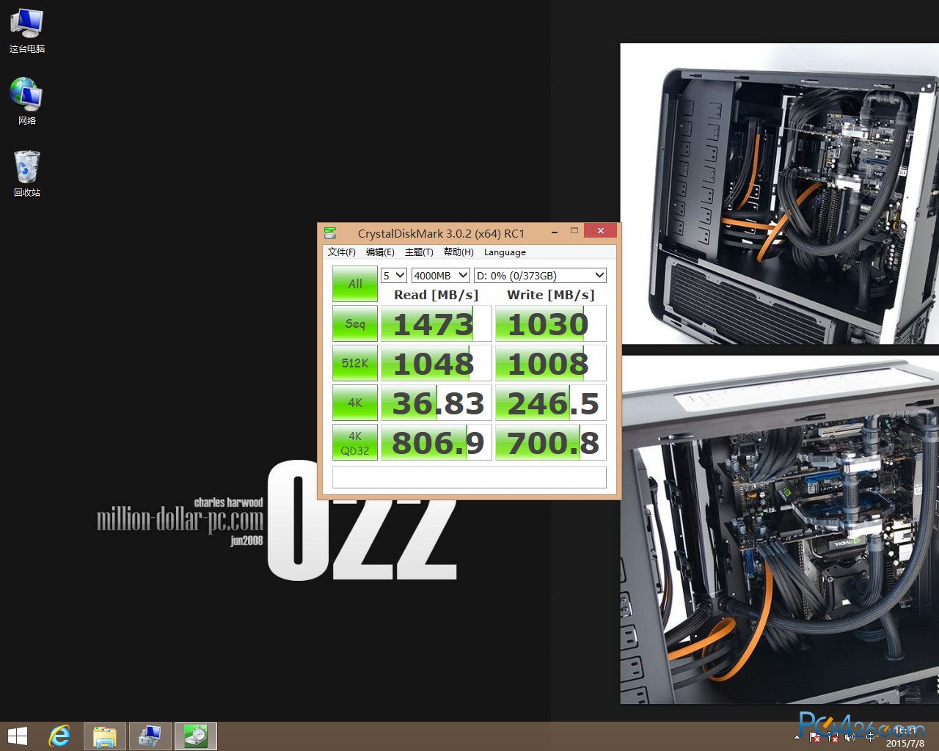Open the 这台电脑 desktop icon
The width and height of the screenshot is (939, 751).
[x=27, y=30]
